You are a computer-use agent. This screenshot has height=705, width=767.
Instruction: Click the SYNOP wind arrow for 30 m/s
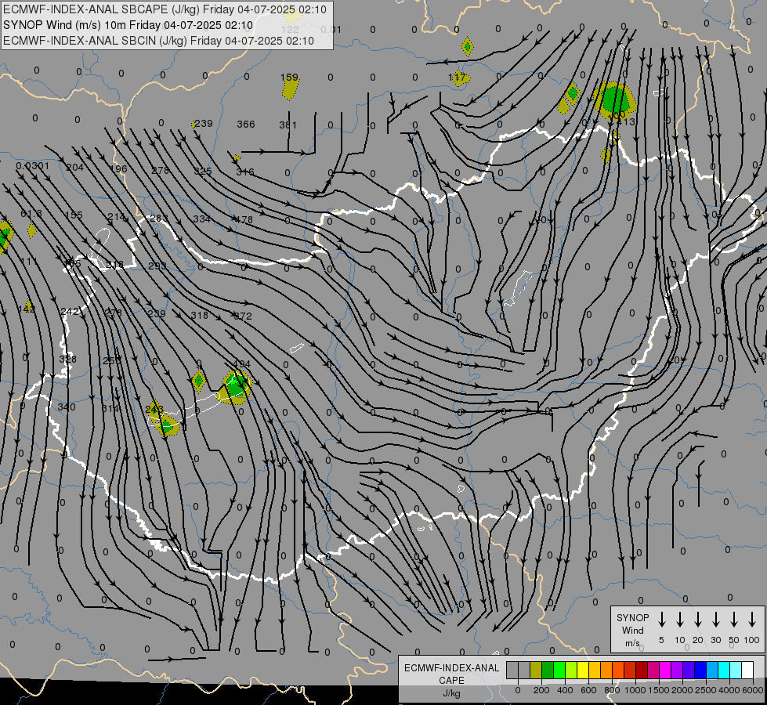coord(715,620)
